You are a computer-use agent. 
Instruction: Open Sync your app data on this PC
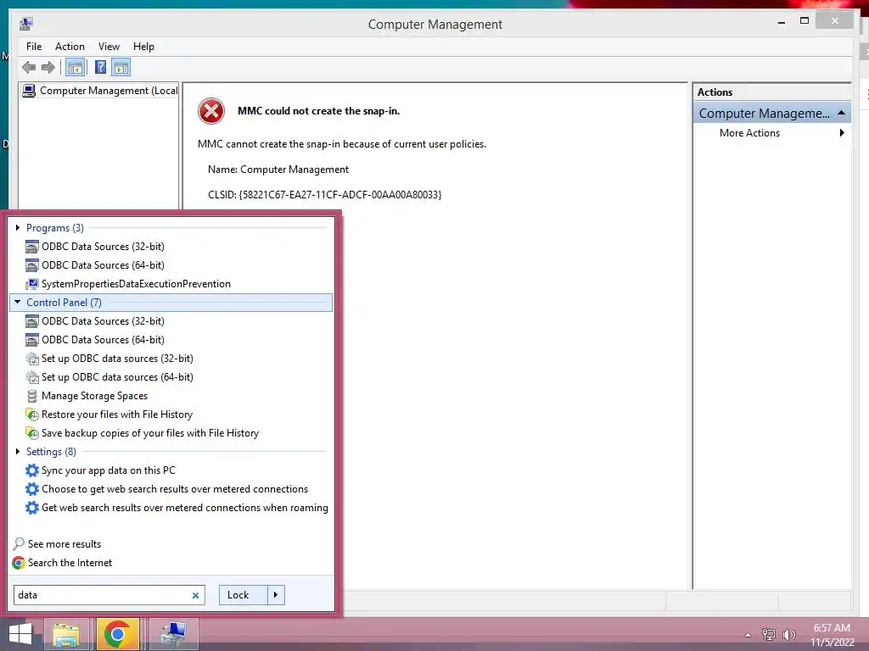coord(109,470)
